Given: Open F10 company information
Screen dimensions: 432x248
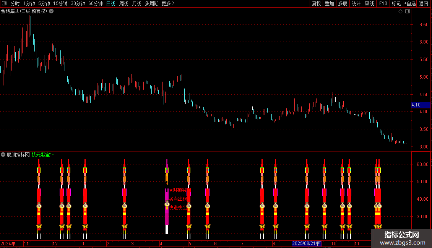Looking at the screenshot, I should click(x=383, y=3).
